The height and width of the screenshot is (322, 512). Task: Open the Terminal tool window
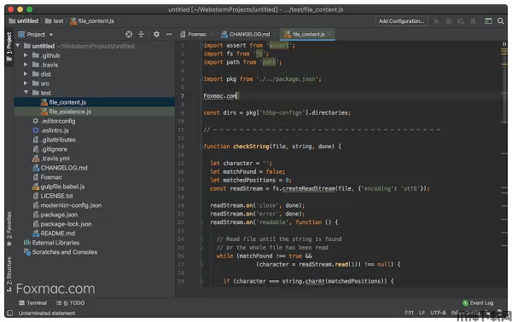coord(33,303)
